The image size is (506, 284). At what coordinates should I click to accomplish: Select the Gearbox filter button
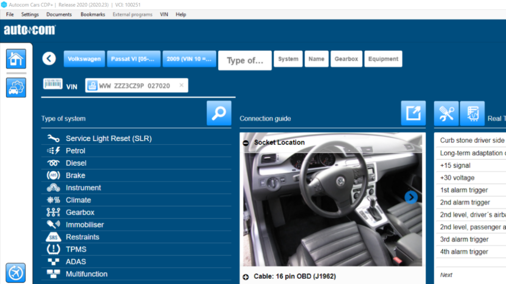[x=346, y=59]
